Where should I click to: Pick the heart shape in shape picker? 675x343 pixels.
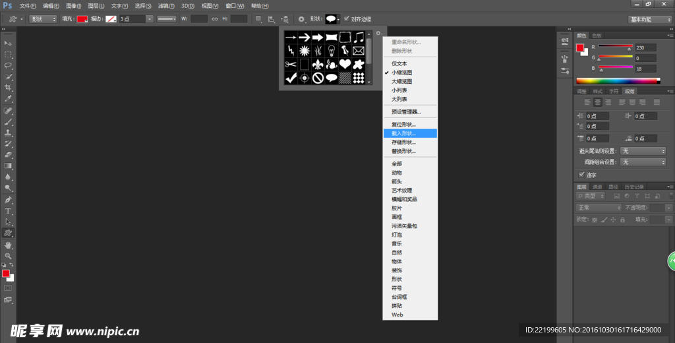(344, 64)
